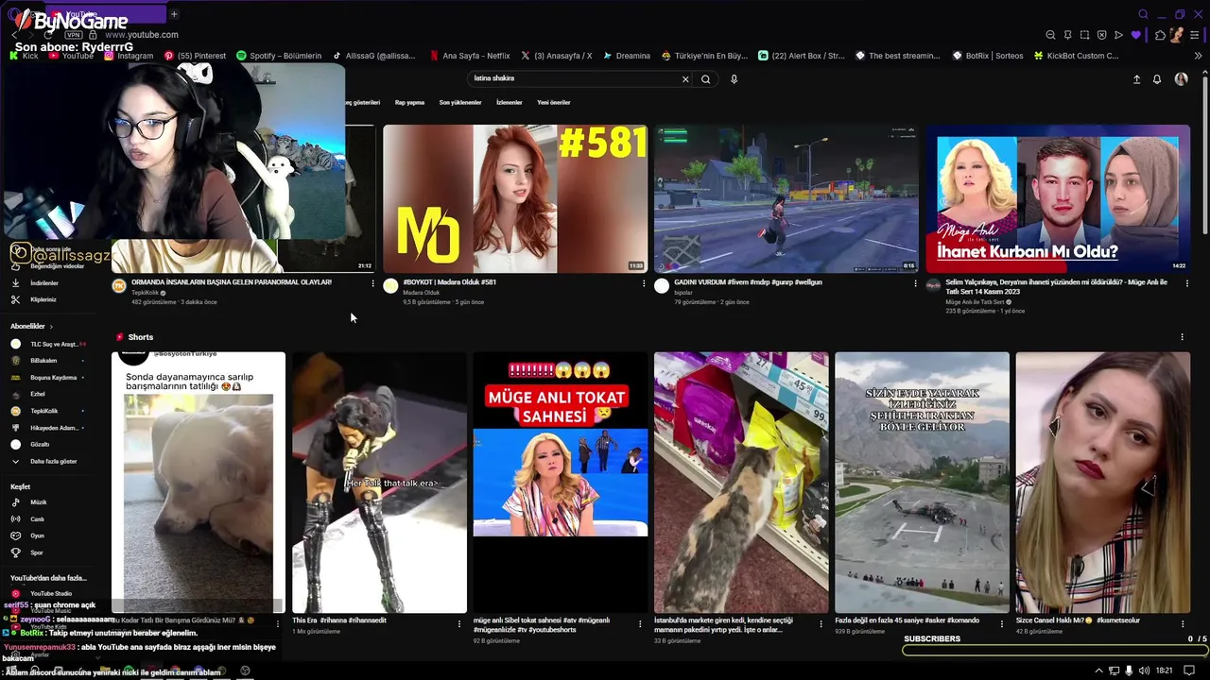Viewport: 1210px width, 680px height.
Task: Open Spor under Keşfet
Action: pos(36,552)
